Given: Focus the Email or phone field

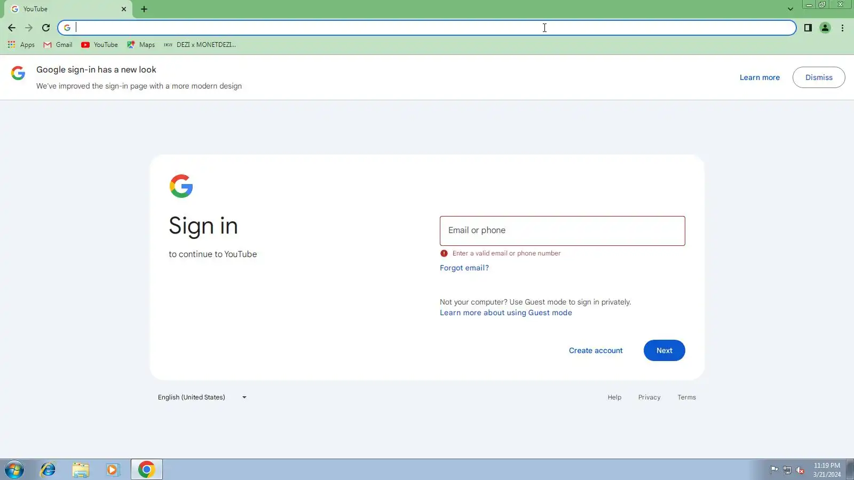Looking at the screenshot, I should pyautogui.click(x=562, y=231).
